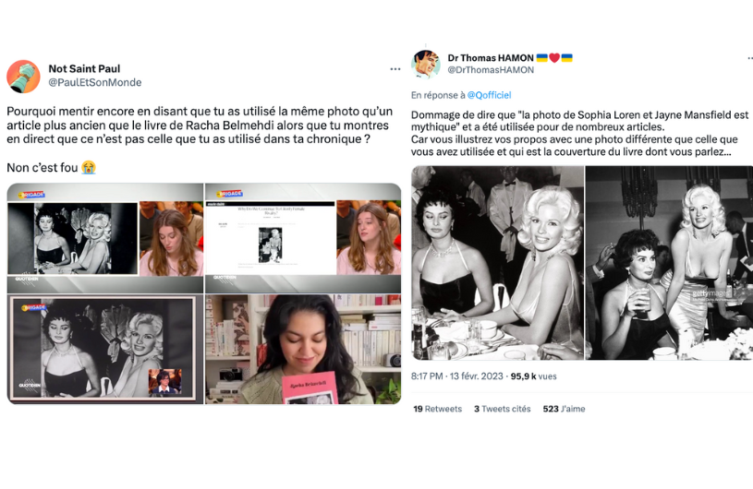This screenshot has height=489, width=753.
Task: Open bottom-right woman holding pink book image
Action: click(x=303, y=350)
